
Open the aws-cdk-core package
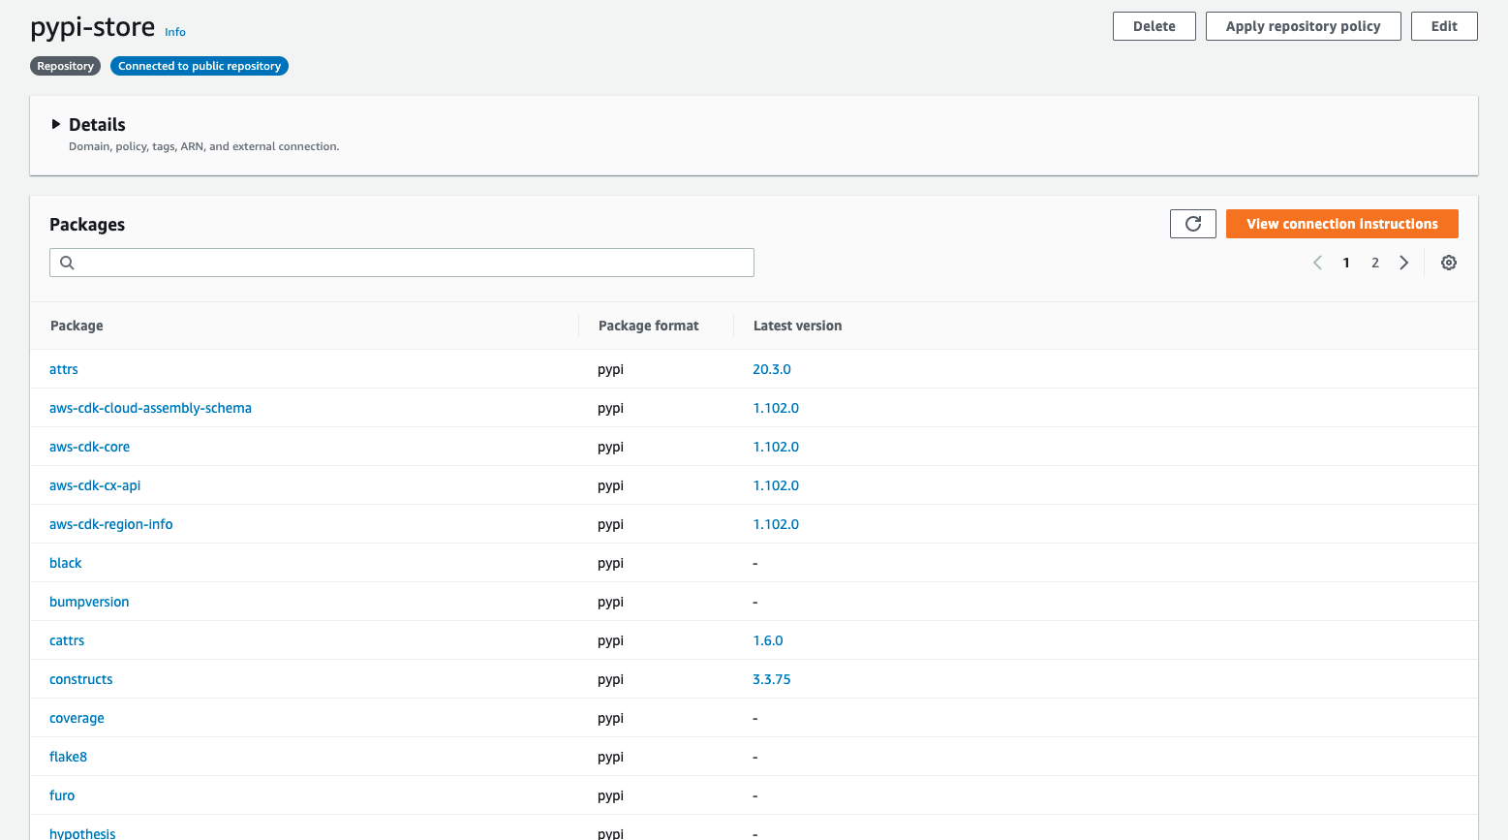click(89, 447)
